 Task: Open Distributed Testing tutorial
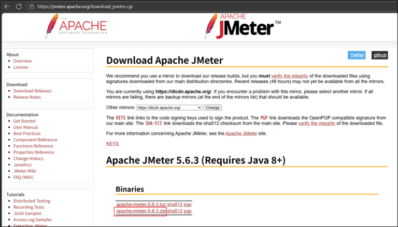point(32,201)
